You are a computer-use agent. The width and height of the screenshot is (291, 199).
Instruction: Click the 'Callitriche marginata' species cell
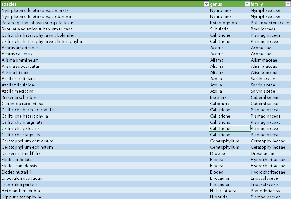click(105, 122)
